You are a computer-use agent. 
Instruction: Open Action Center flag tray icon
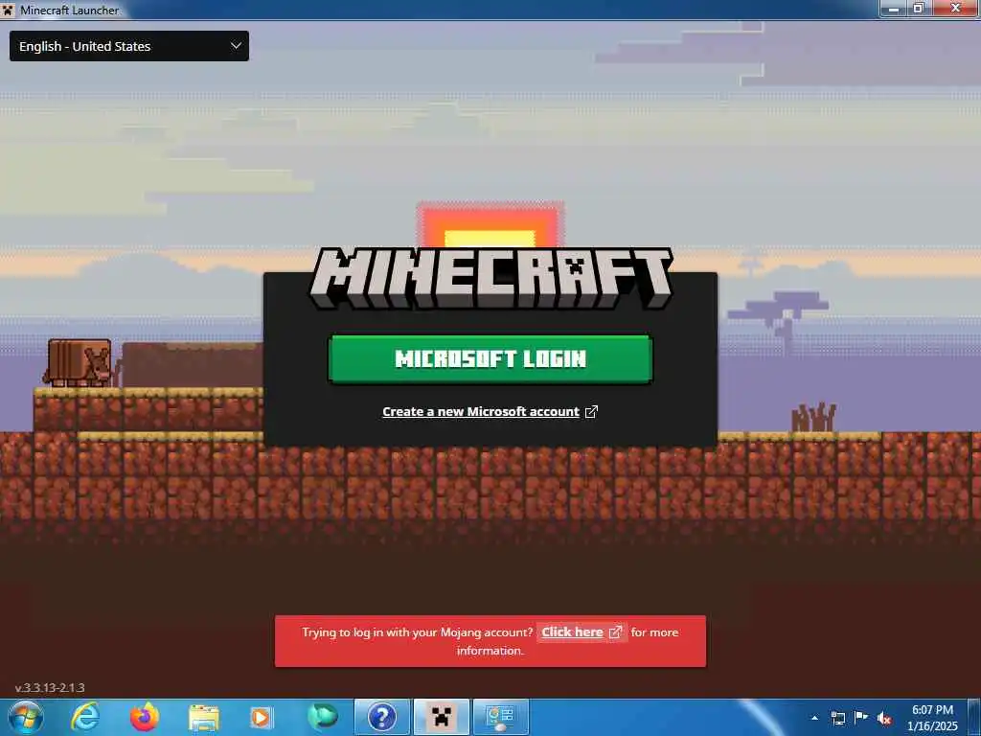pos(861,718)
